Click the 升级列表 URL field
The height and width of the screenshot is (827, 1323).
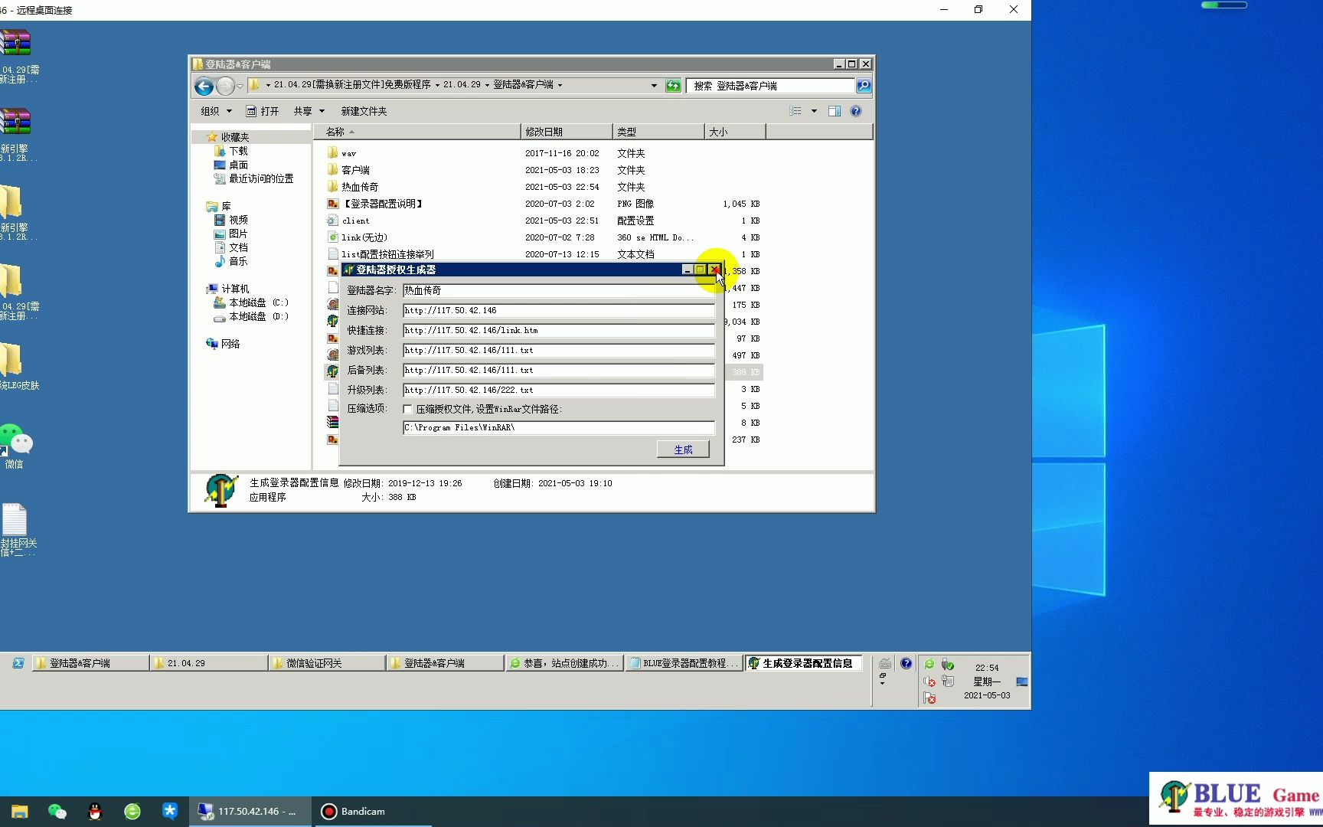[x=559, y=390]
